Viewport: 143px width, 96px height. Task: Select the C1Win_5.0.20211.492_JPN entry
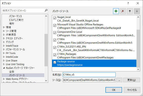[94, 48]
